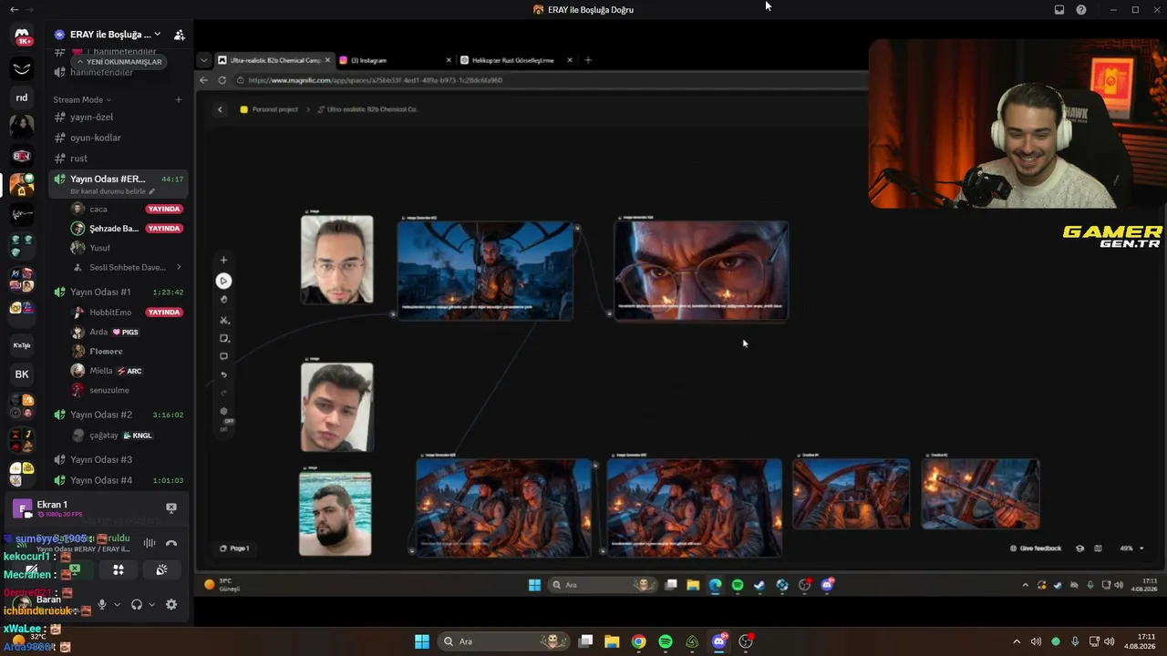Click user HobbitEmo in Yayın Odası #1

pyautogui.click(x=110, y=313)
